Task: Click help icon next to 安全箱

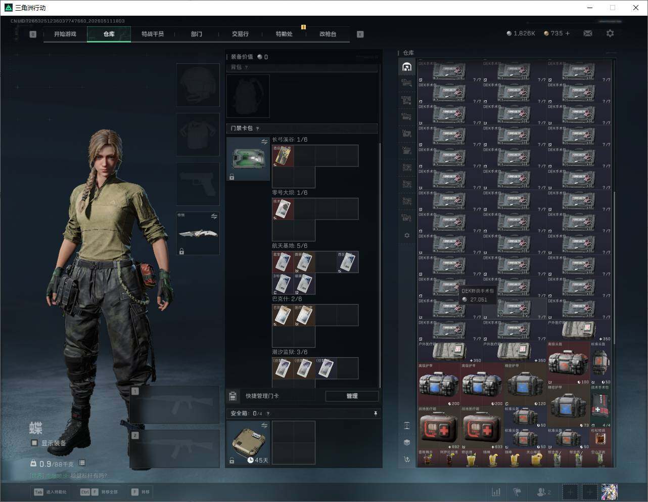Action: click(x=268, y=413)
